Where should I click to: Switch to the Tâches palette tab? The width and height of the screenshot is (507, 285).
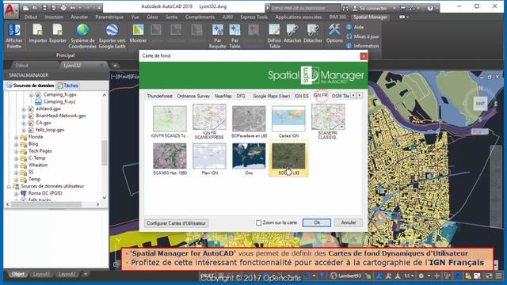68,85
